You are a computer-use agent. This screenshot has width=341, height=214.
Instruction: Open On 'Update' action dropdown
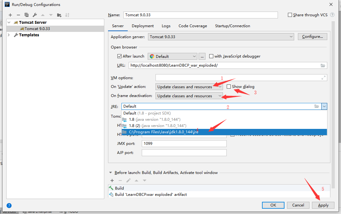189,87
